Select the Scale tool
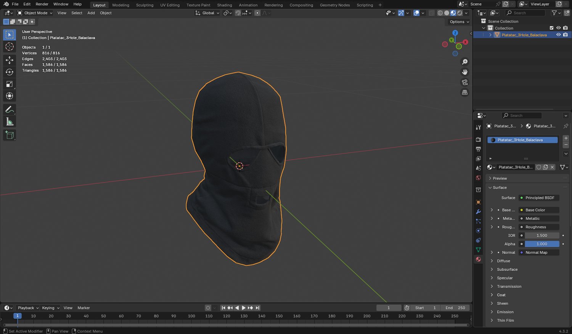572x334 pixels. [x=10, y=84]
